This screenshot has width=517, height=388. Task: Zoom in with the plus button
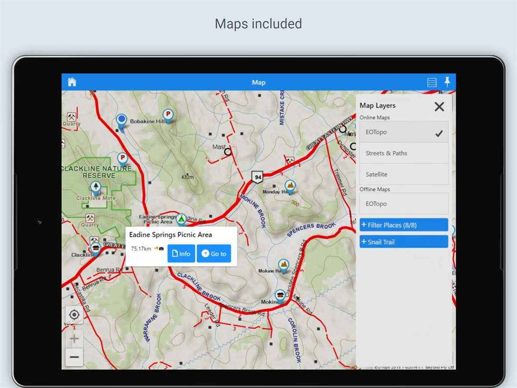point(74,339)
